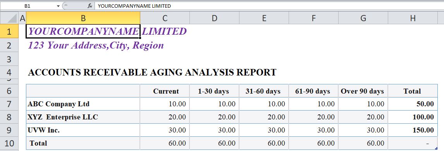Click the 'Current' column heading cell

click(165, 91)
